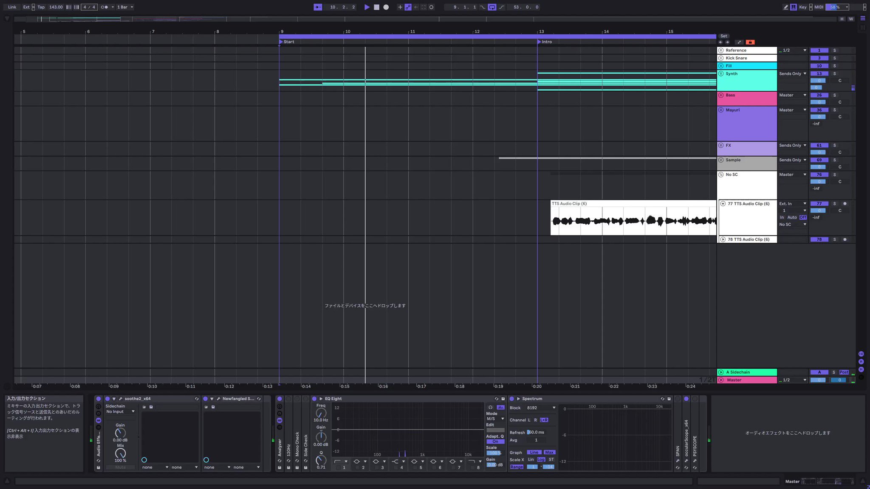Click the Spectrum Range button
The image size is (870, 489).
[517, 467]
